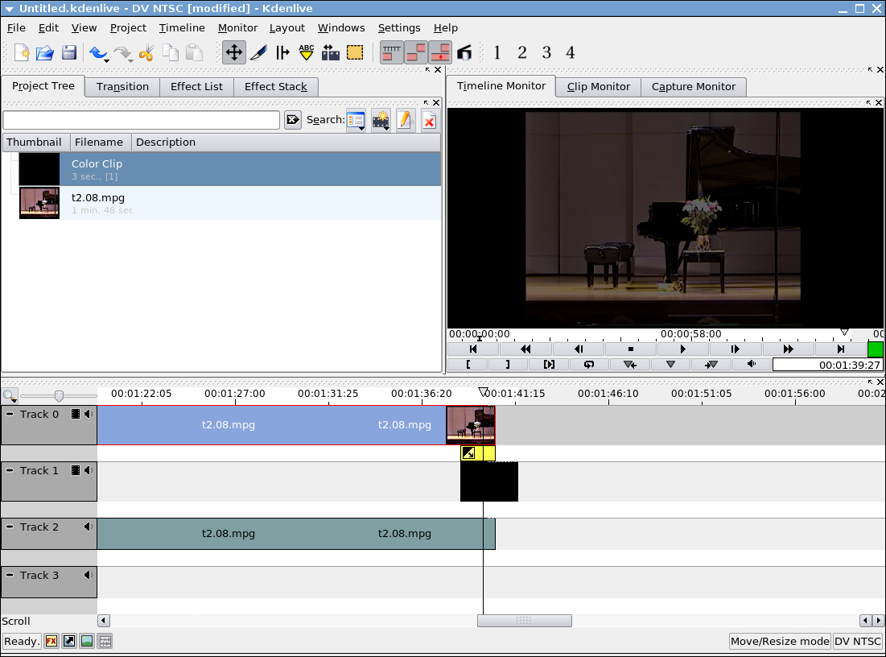886x657 pixels.
Task: Open the Timeline menu
Action: tap(182, 27)
